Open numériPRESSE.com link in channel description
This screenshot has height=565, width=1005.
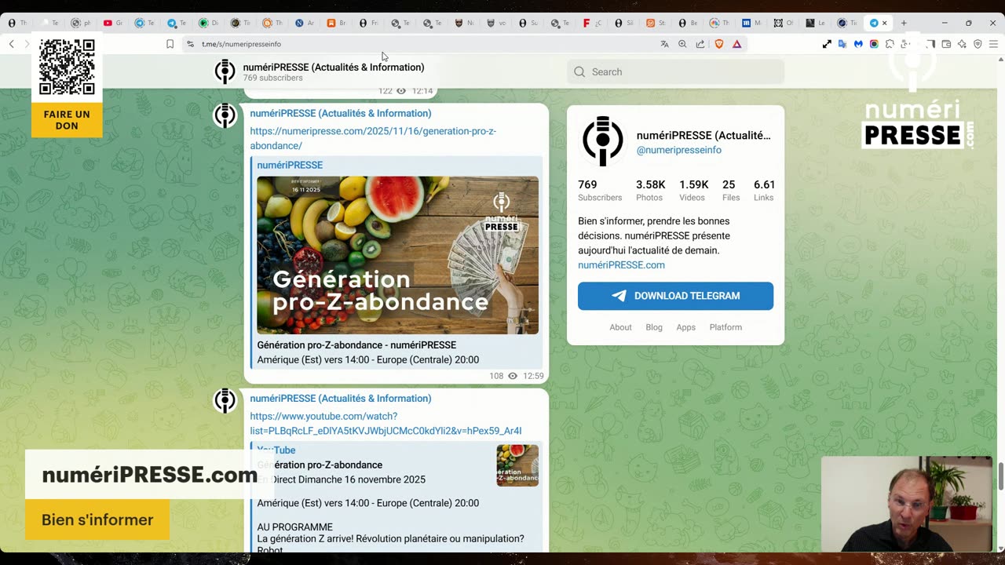pyautogui.click(x=621, y=265)
